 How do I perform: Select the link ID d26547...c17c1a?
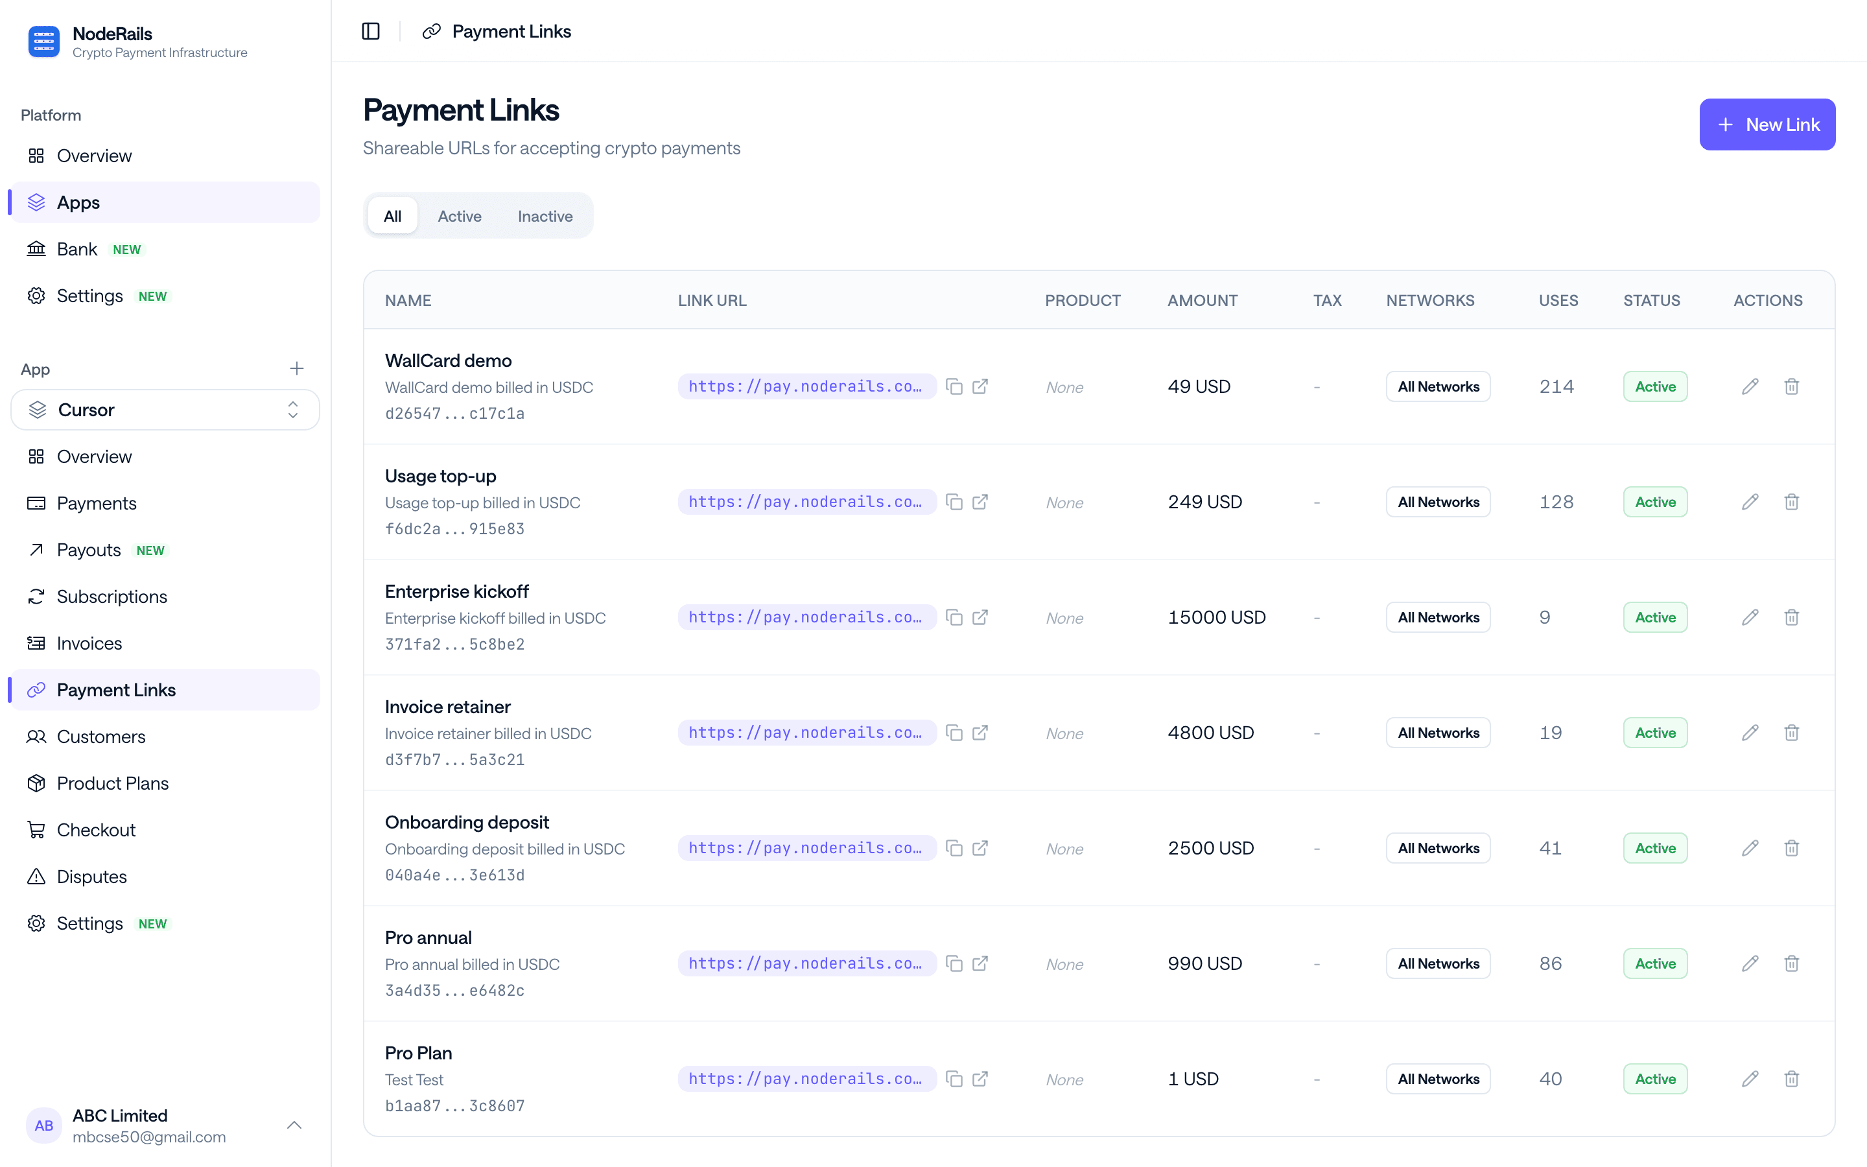[x=454, y=414]
